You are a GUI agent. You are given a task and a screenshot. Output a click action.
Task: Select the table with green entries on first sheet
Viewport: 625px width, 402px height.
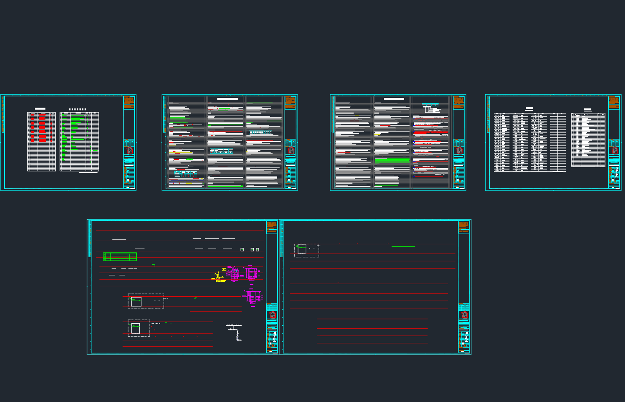(79, 142)
